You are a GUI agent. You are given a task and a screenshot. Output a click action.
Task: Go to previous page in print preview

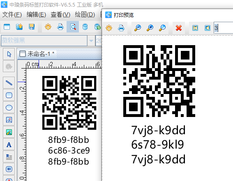click(x=207, y=28)
